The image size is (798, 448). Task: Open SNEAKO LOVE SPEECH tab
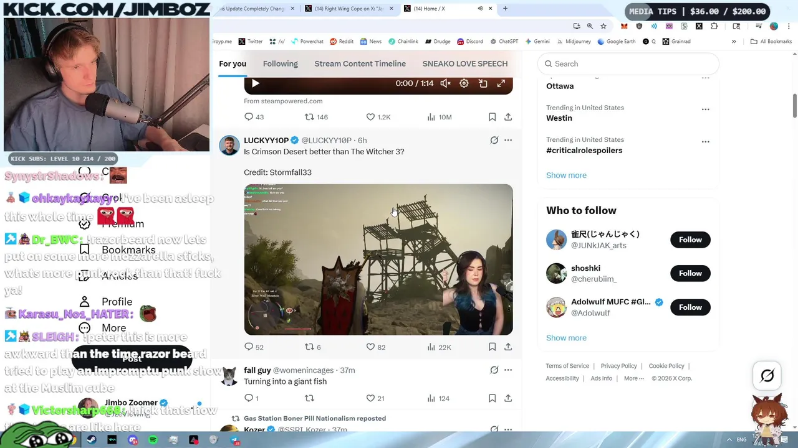(465, 63)
